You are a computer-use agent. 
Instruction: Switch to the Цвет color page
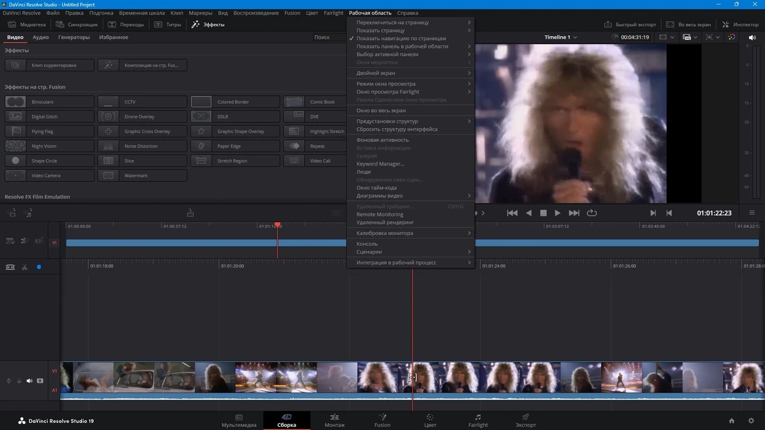click(x=430, y=420)
